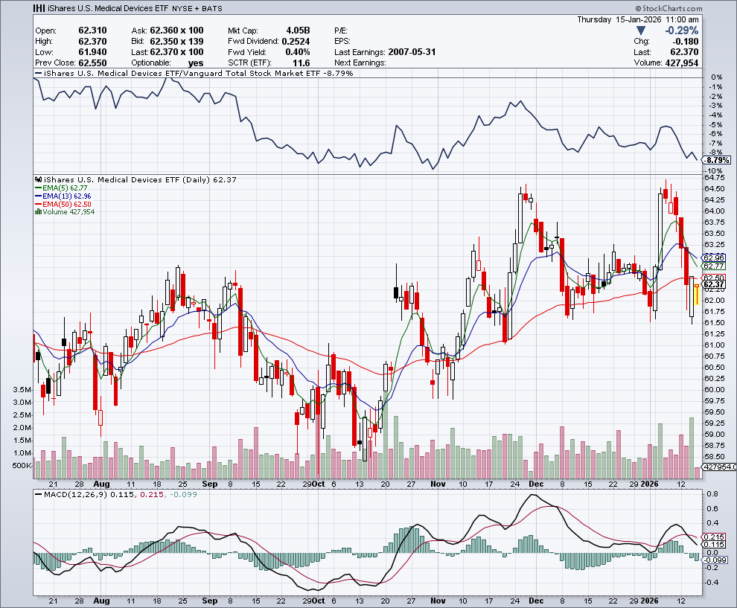737x608 pixels.
Task: Click the Low value 61.940
Action: [x=92, y=52]
